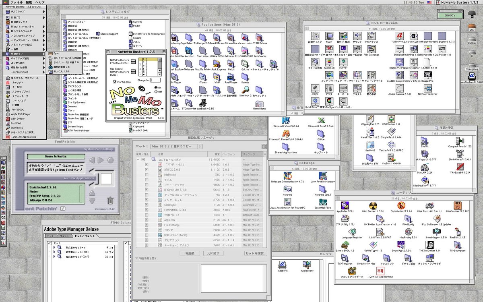The image size is (483, 302).
Task: Open the ヘルプ menu in menu bar
Action: point(40,2)
